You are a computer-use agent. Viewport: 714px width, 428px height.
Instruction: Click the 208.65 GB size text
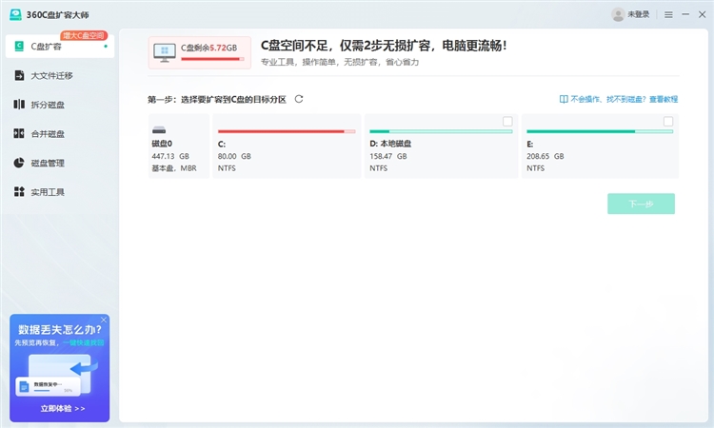(x=545, y=156)
